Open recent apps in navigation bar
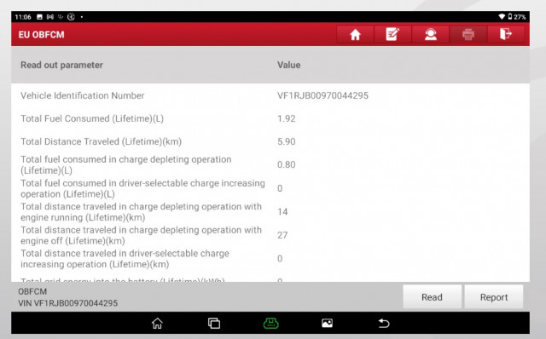This screenshot has height=339, width=546. [x=214, y=324]
